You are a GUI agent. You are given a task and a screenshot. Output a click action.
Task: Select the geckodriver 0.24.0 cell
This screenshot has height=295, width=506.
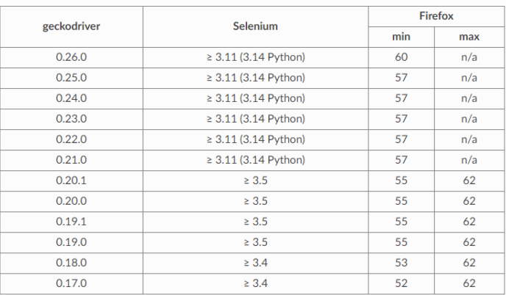tap(71, 97)
